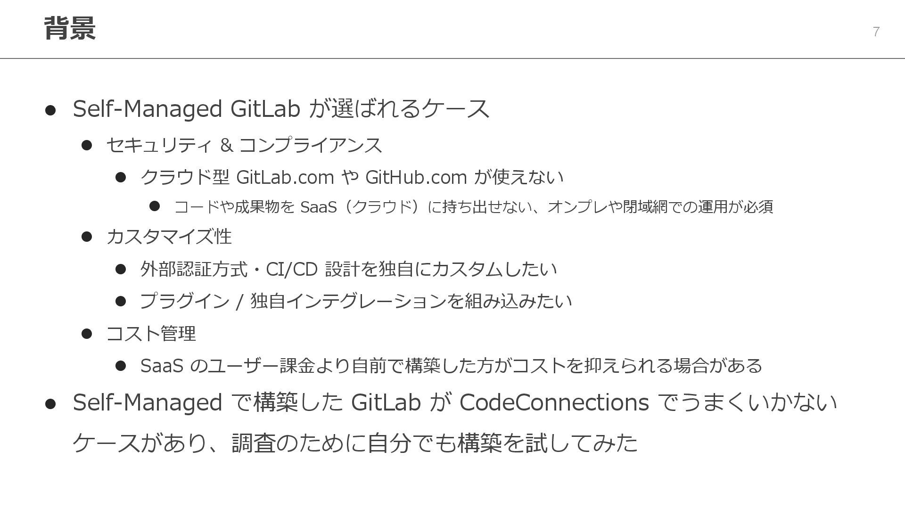Click the last line 調査のために自分でも構築を試してみた
The width and height of the screenshot is (905, 509).
pyautogui.click(x=434, y=443)
